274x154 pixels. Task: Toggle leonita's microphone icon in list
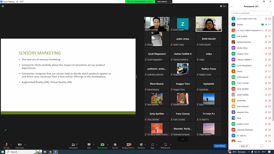click(x=266, y=25)
